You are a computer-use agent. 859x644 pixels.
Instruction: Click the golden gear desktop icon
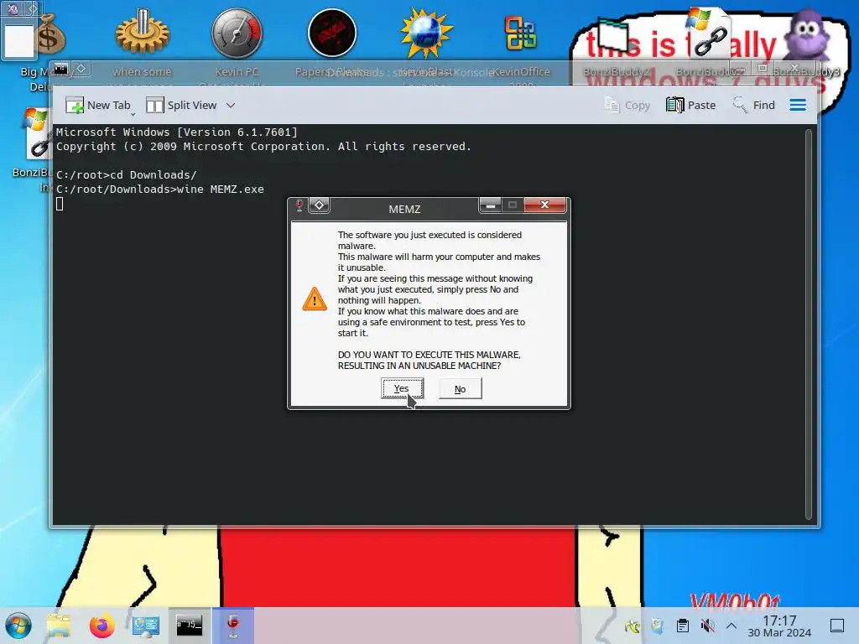coord(143,34)
